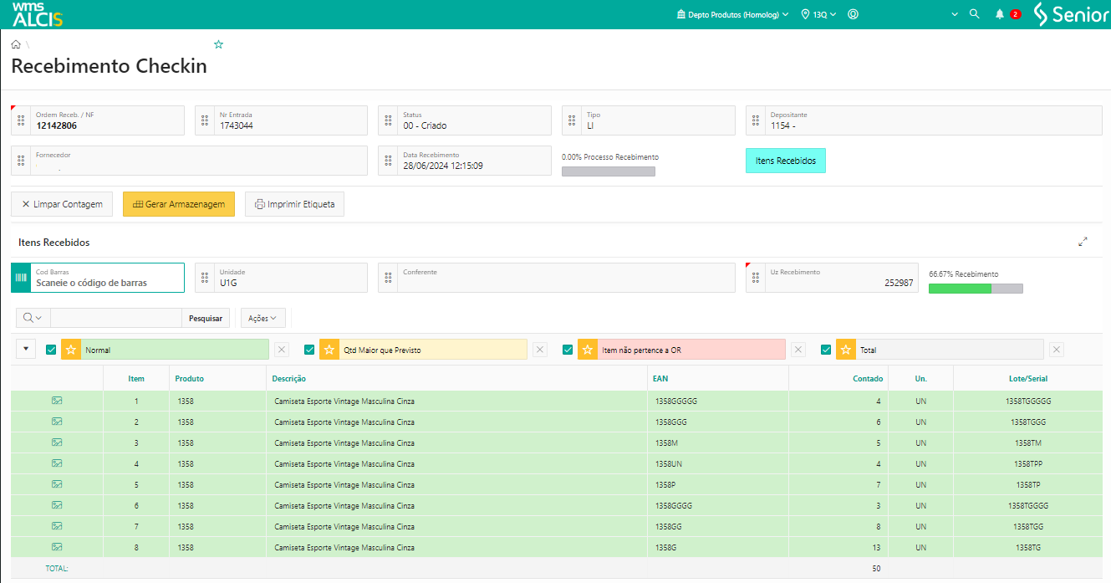The width and height of the screenshot is (1111, 583).
Task: Expand Depto Produtos (Homolog) selector
Action: coord(732,14)
